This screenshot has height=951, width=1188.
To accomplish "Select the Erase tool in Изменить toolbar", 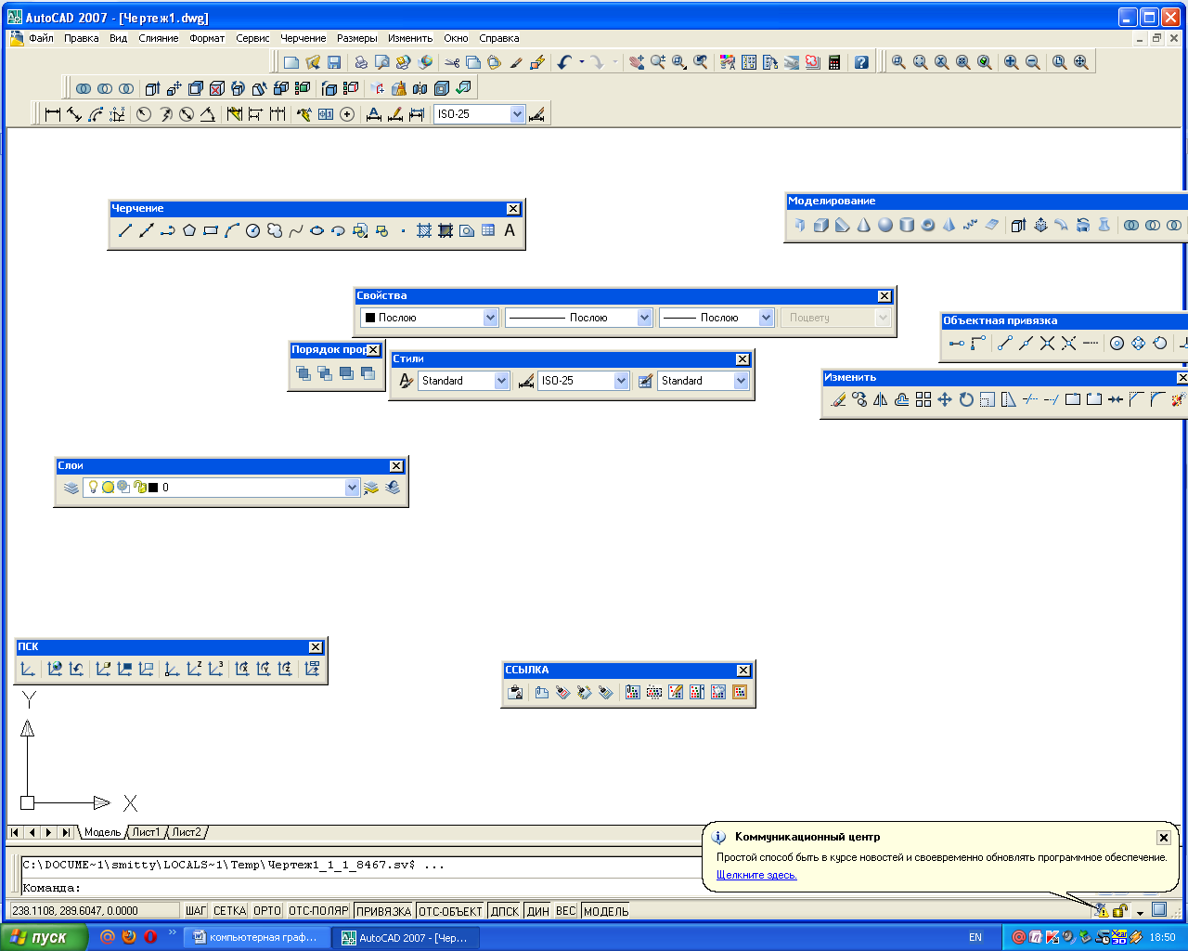I will pos(838,400).
